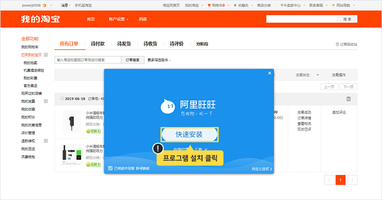Open 流量钱包 sidebar item
Screen dimensions: 382x200
coord(28,157)
